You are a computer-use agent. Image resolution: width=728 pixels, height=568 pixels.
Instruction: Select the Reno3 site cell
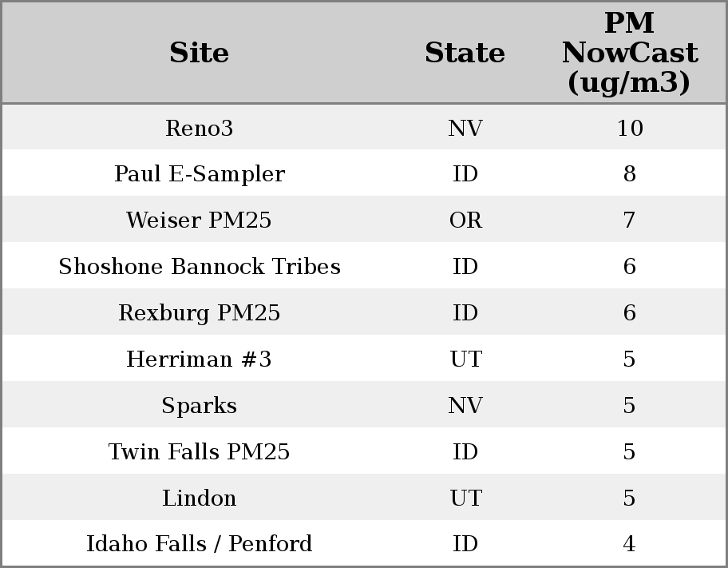click(199, 128)
